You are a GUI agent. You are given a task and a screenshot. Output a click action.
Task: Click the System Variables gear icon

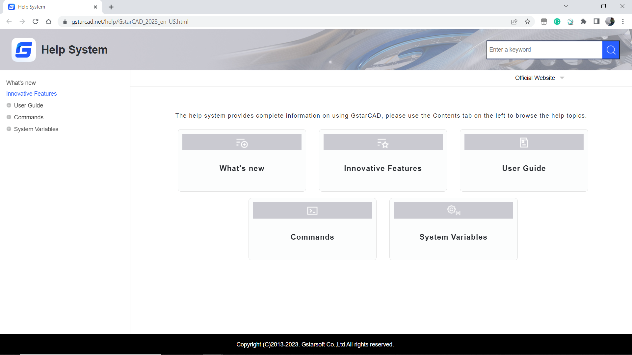453,210
